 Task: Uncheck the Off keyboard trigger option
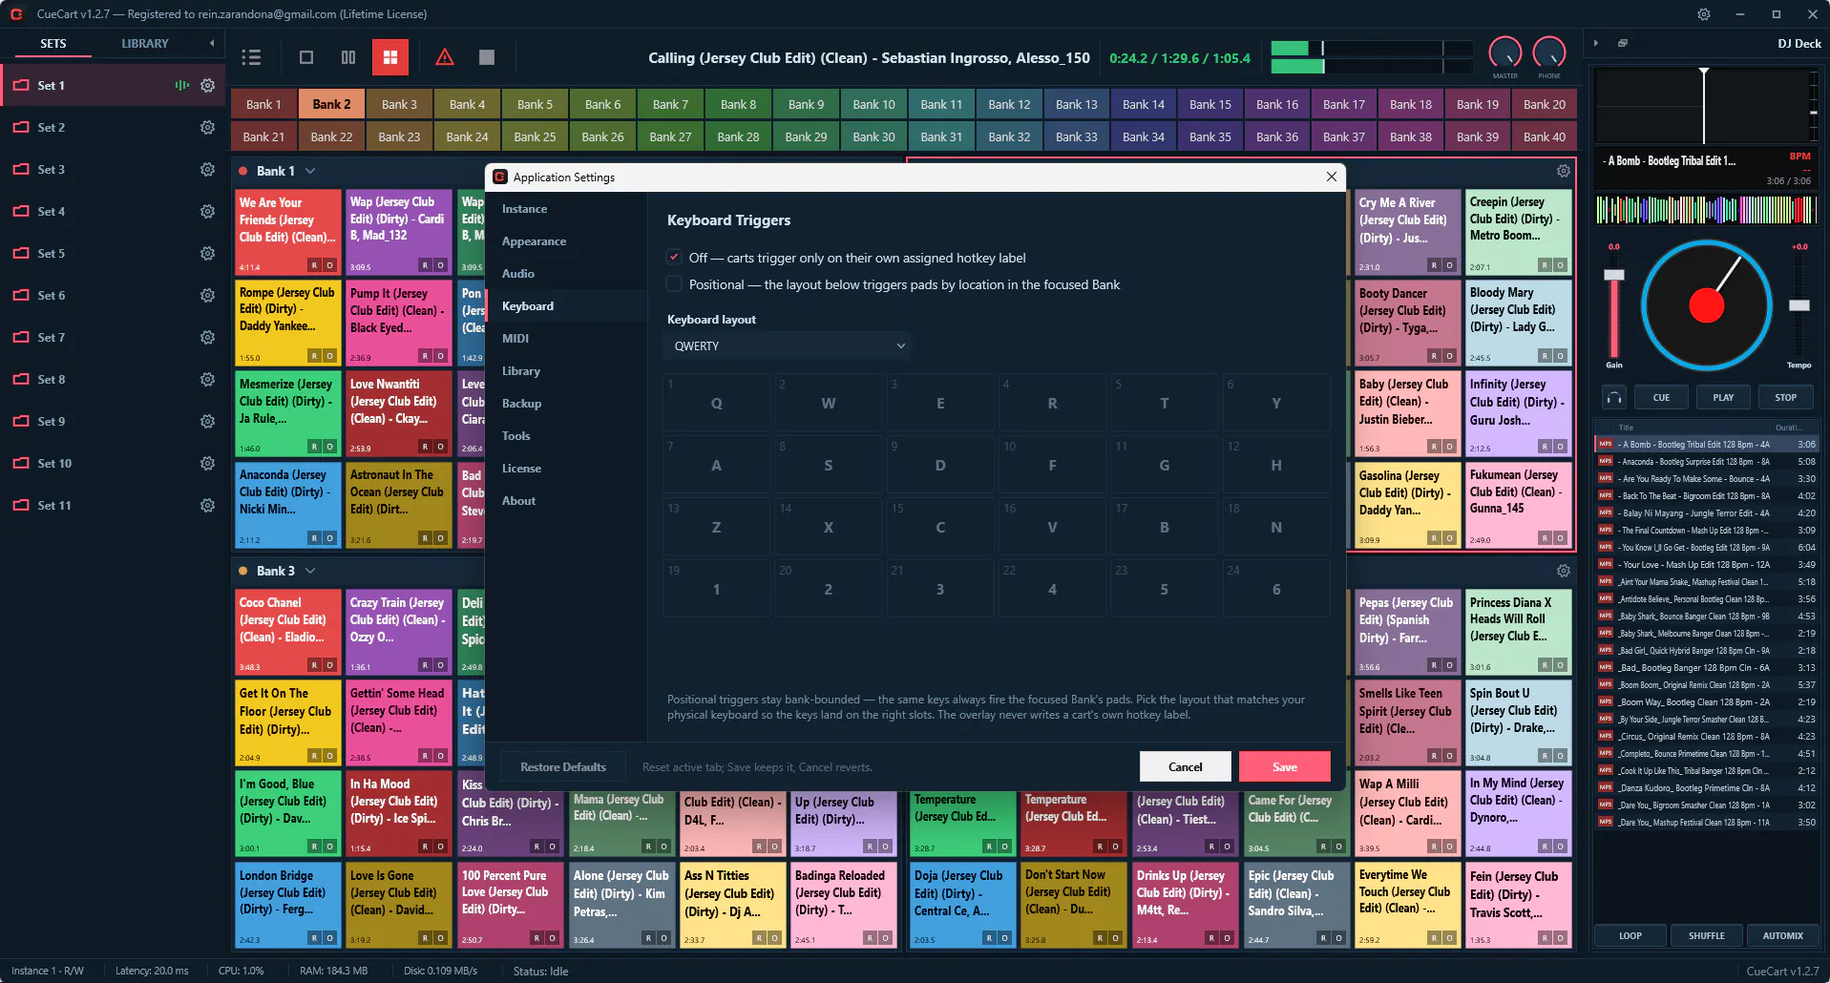coord(674,258)
